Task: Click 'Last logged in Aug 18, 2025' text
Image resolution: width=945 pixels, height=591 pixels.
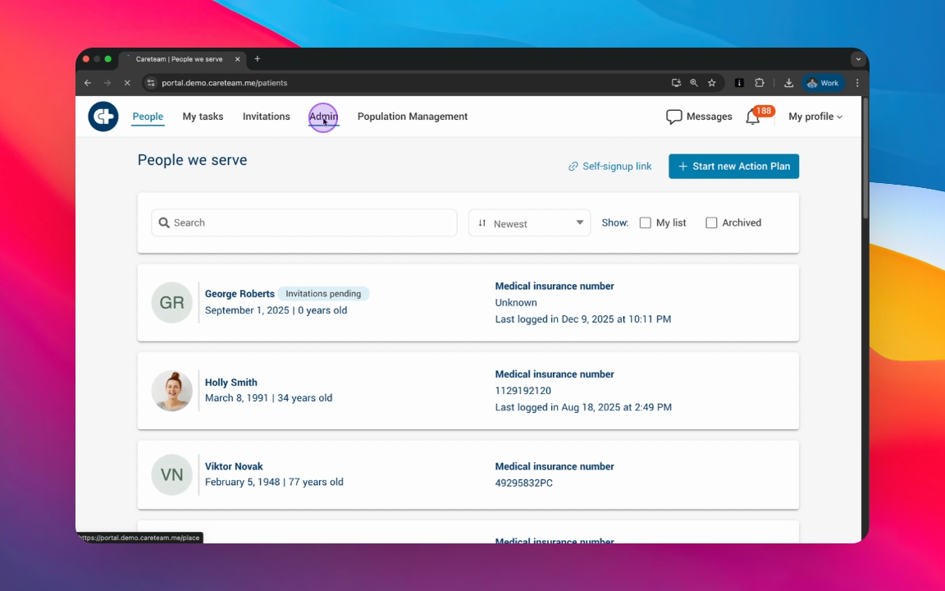Action: click(583, 407)
